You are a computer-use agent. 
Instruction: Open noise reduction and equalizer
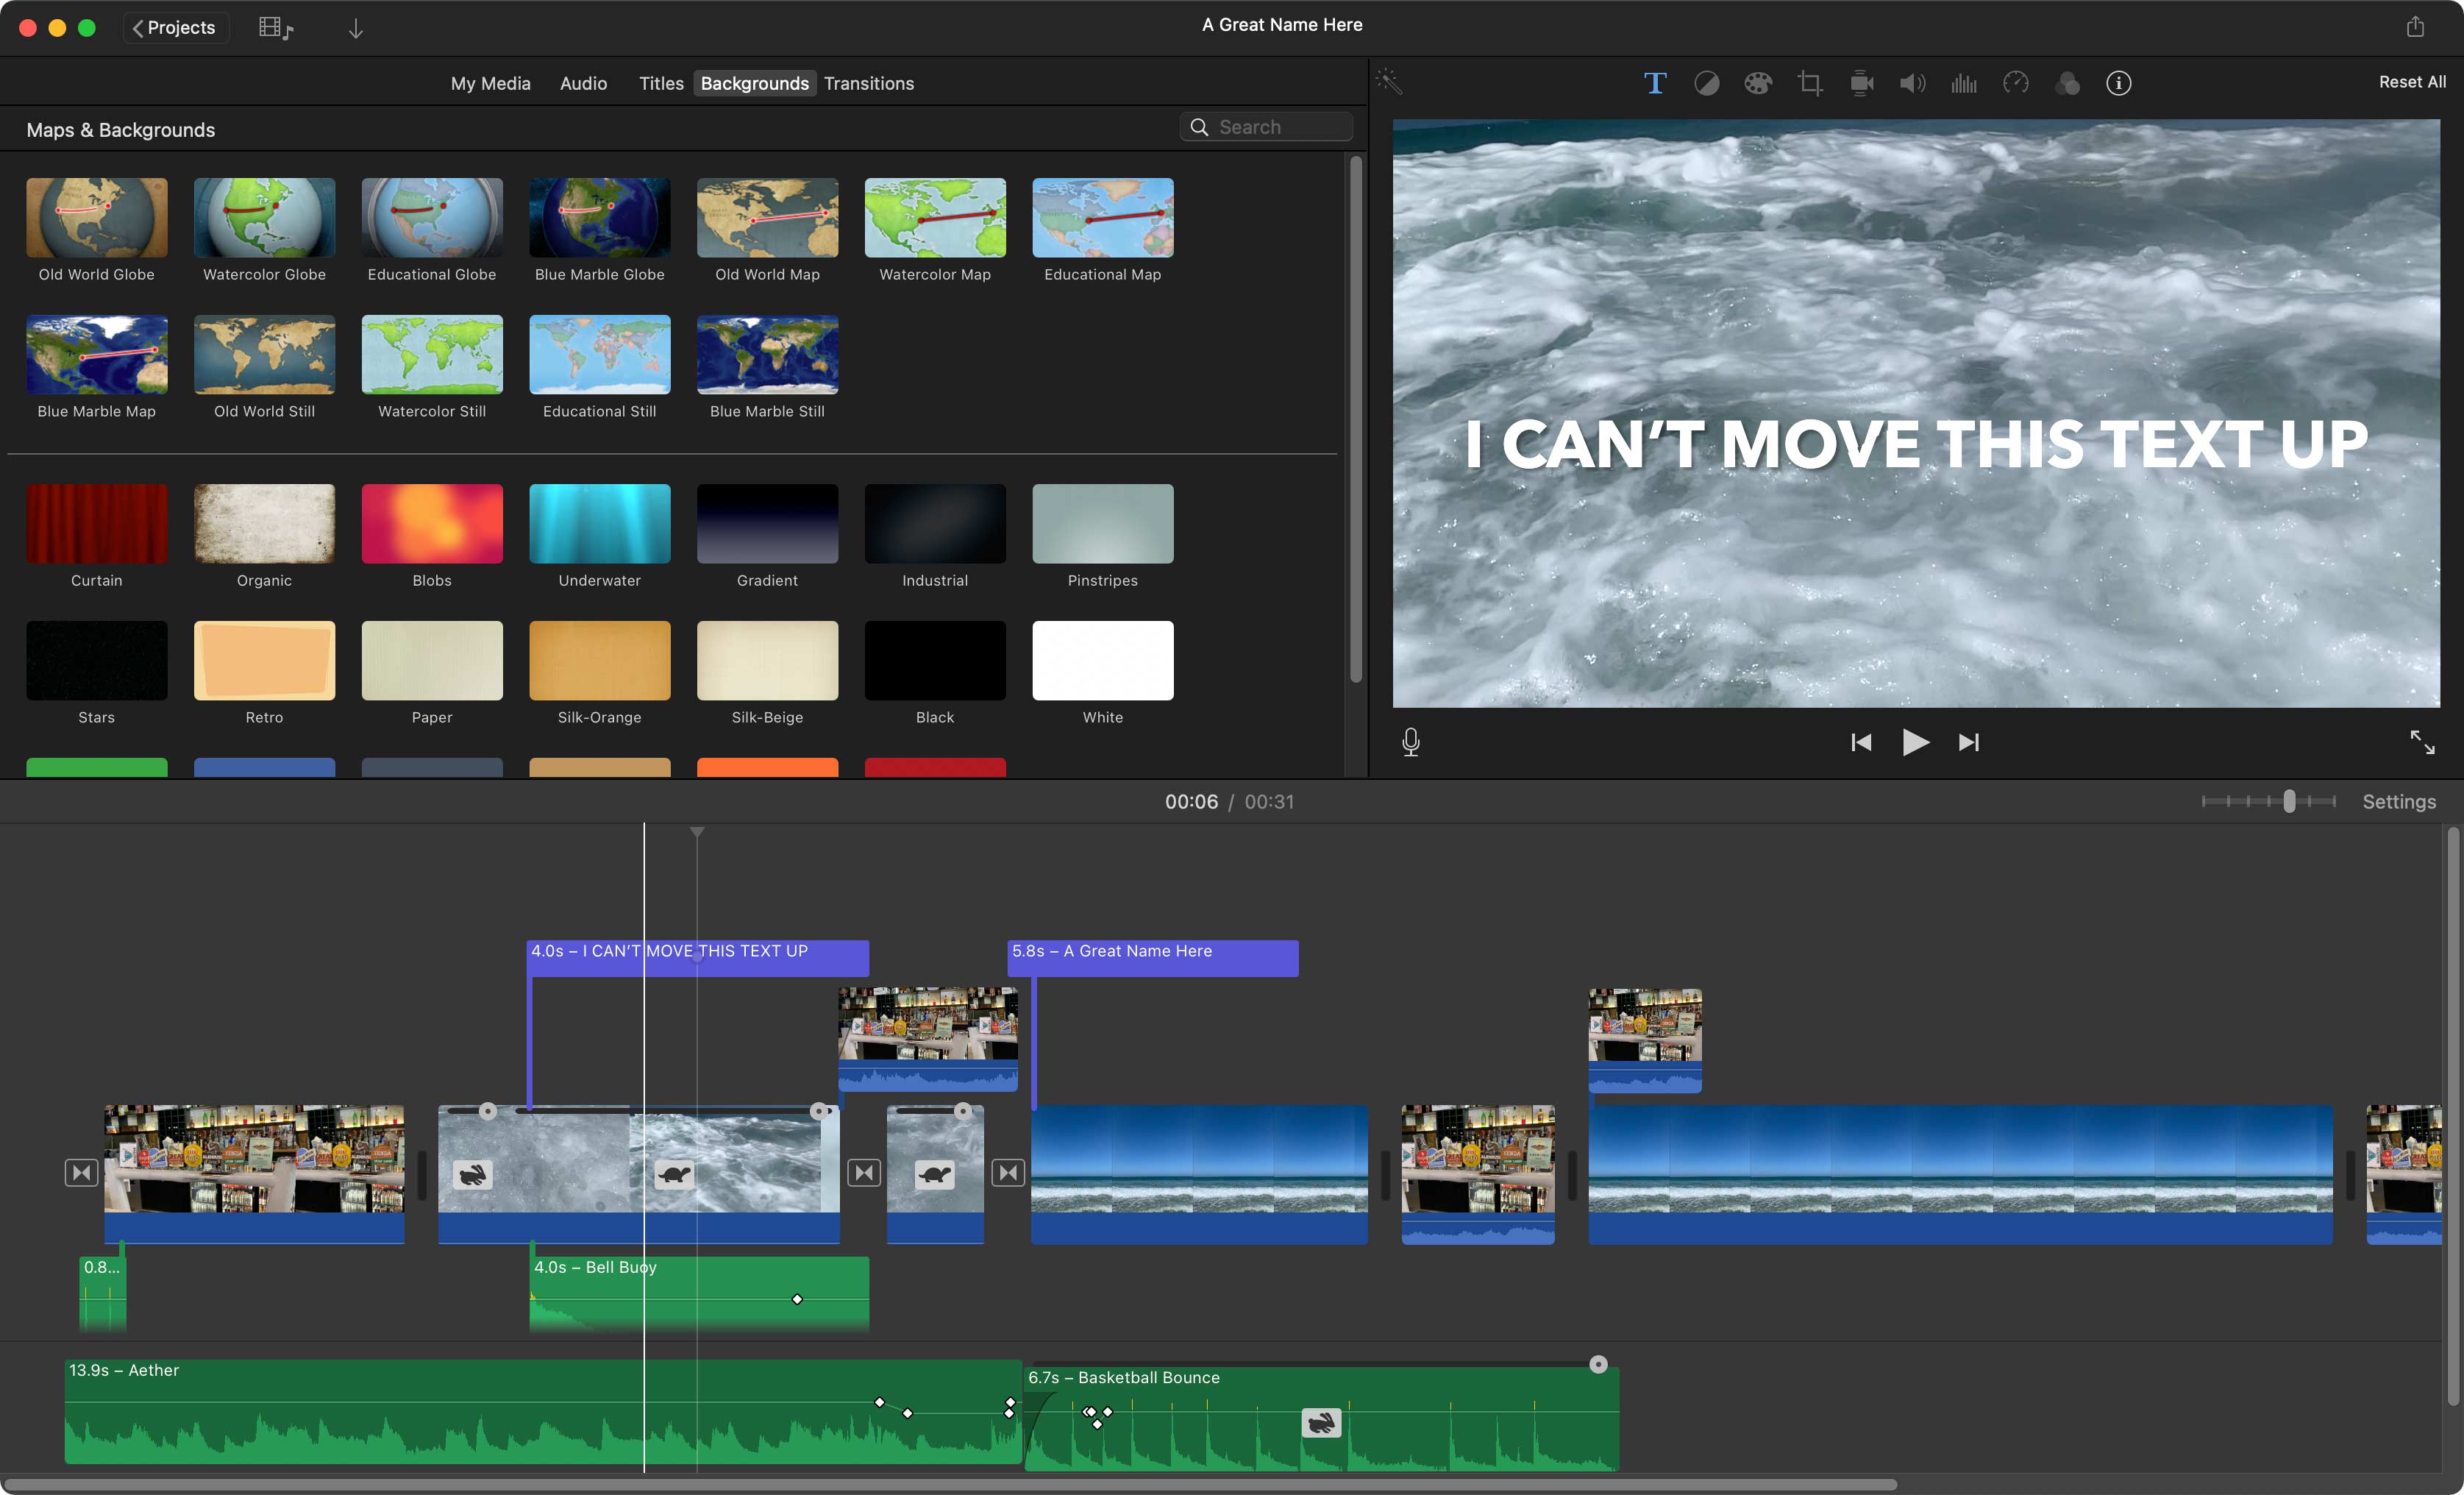(x=1964, y=83)
